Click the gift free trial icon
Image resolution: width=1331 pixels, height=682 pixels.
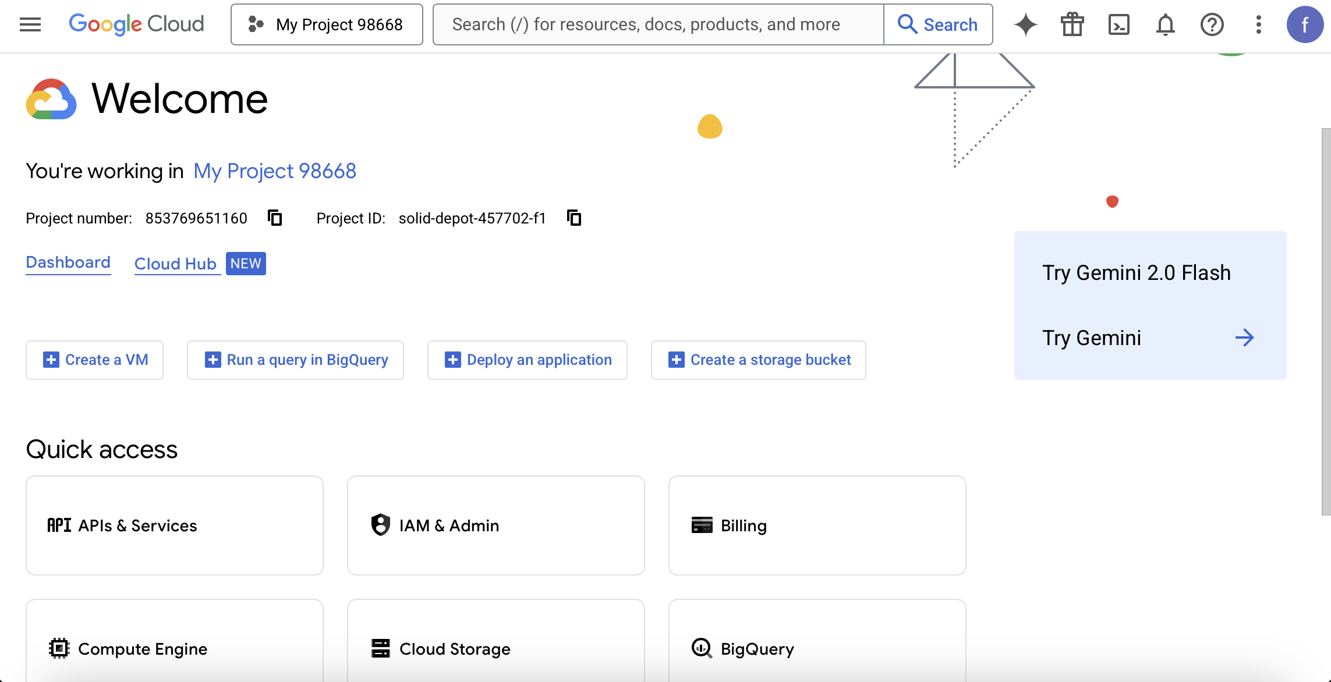(x=1072, y=24)
